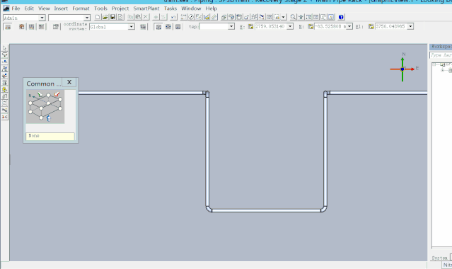The image size is (452, 269).
Task: Open the El coordinate dropdown arrow
Action: click(410, 27)
